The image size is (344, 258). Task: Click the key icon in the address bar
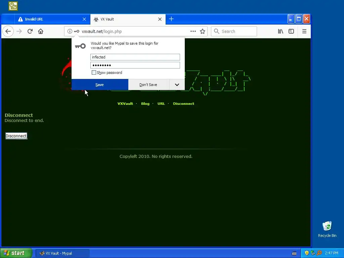click(77, 31)
